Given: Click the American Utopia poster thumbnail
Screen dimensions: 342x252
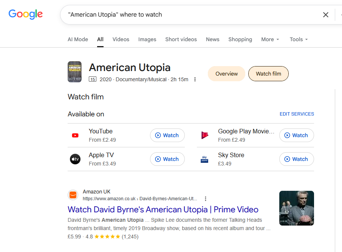Looking at the screenshot, I should point(74,72).
